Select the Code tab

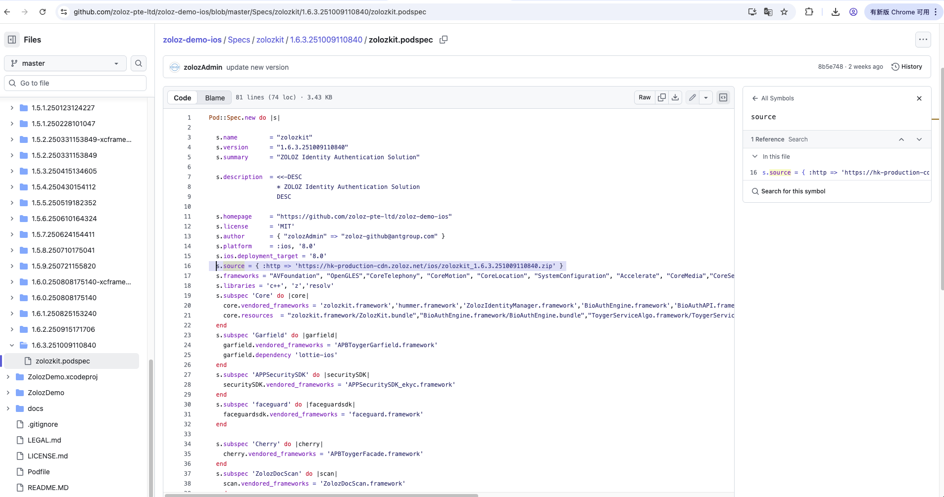click(182, 98)
